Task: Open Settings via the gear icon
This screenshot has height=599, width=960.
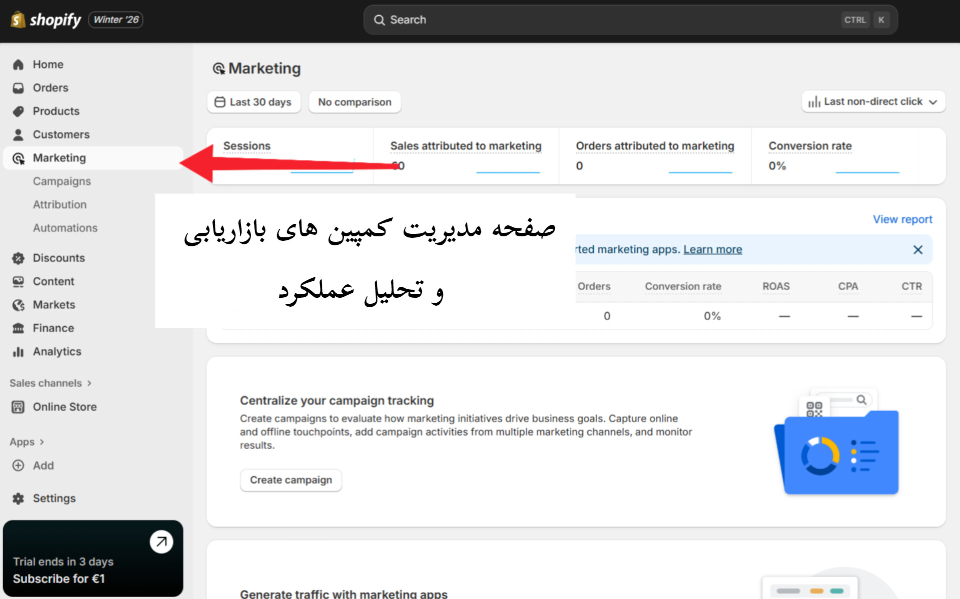Action: click(18, 499)
